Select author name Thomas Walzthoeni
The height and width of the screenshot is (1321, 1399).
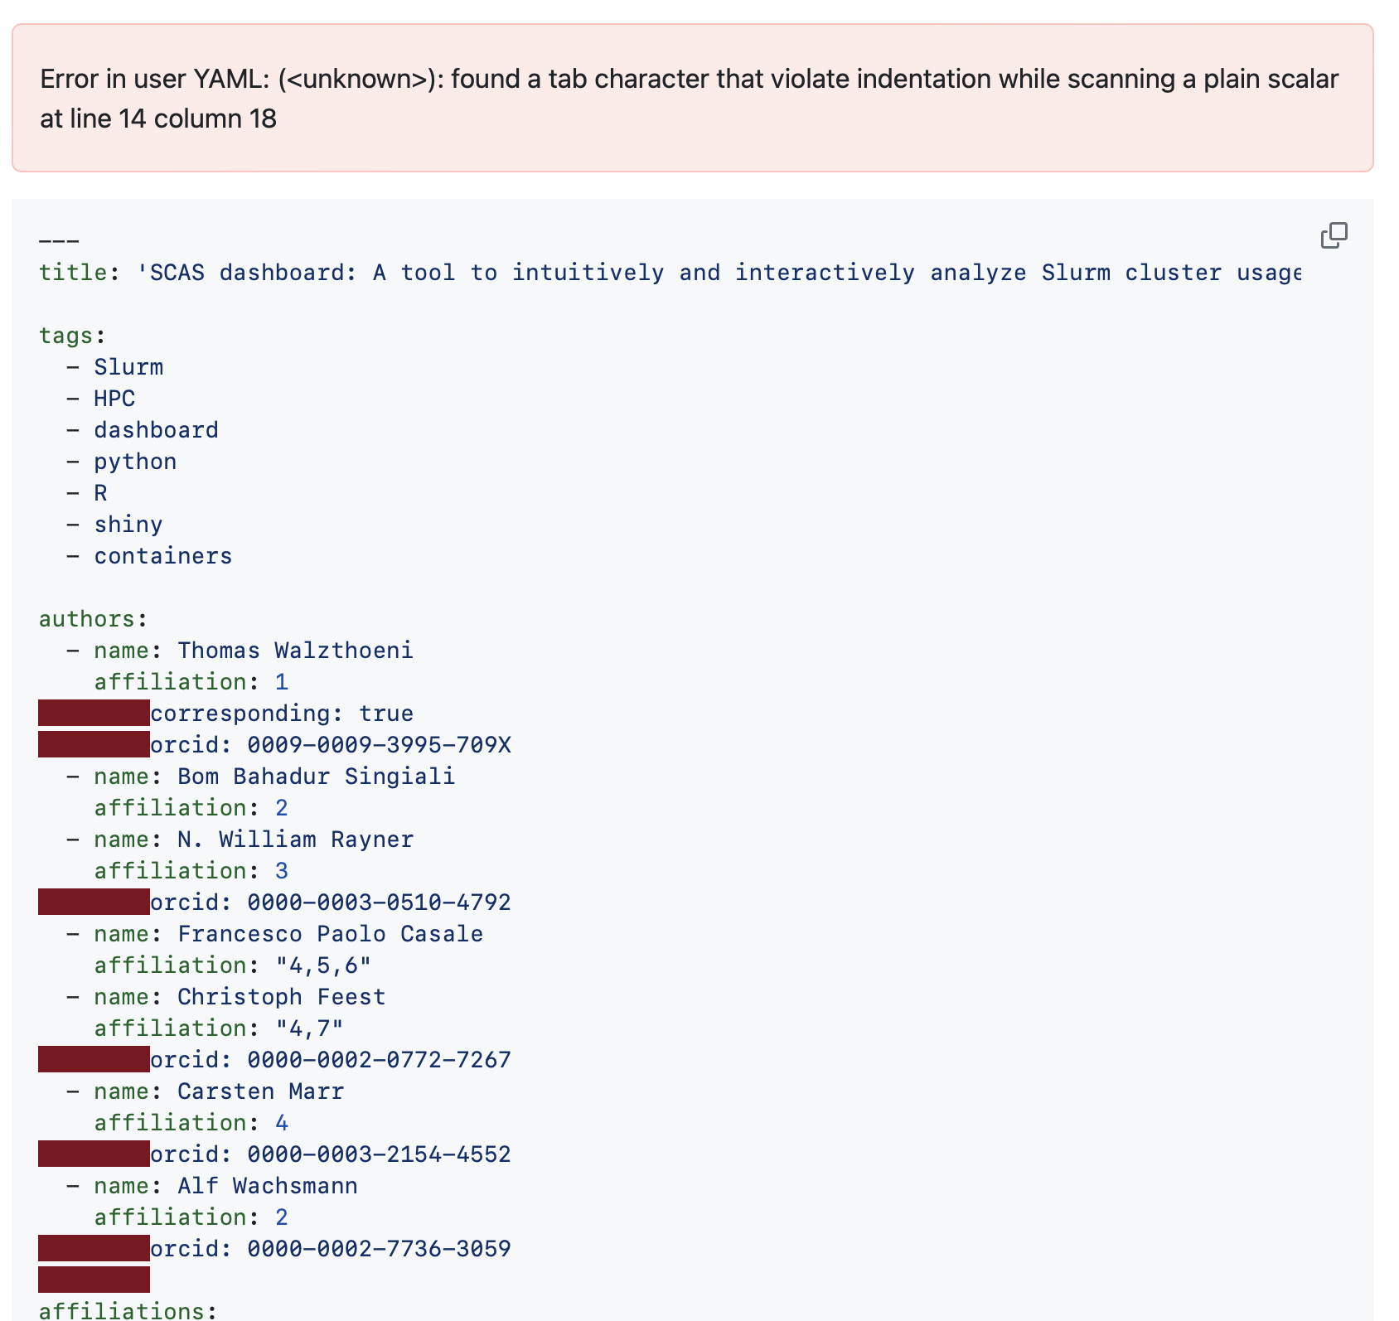(296, 650)
